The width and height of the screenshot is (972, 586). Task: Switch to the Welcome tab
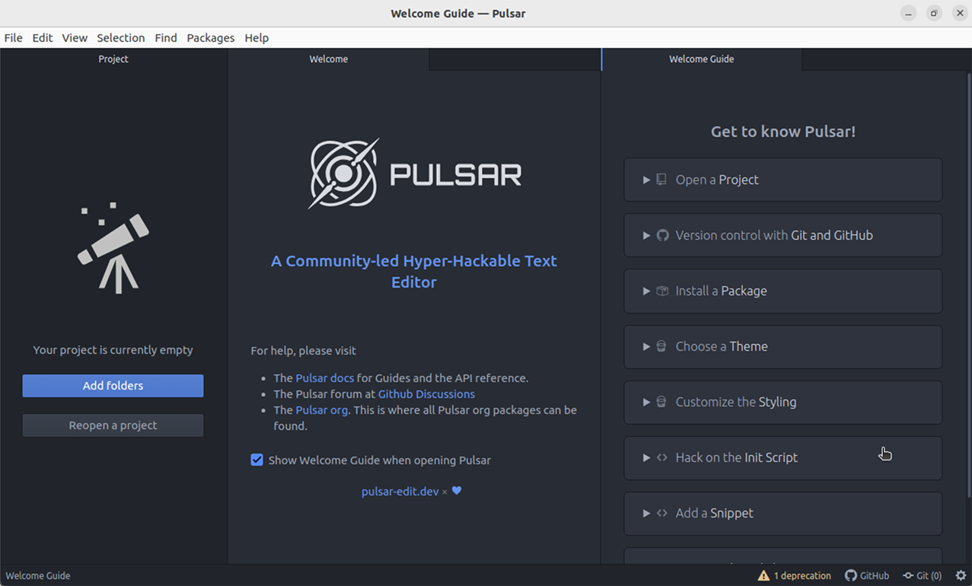tap(328, 59)
